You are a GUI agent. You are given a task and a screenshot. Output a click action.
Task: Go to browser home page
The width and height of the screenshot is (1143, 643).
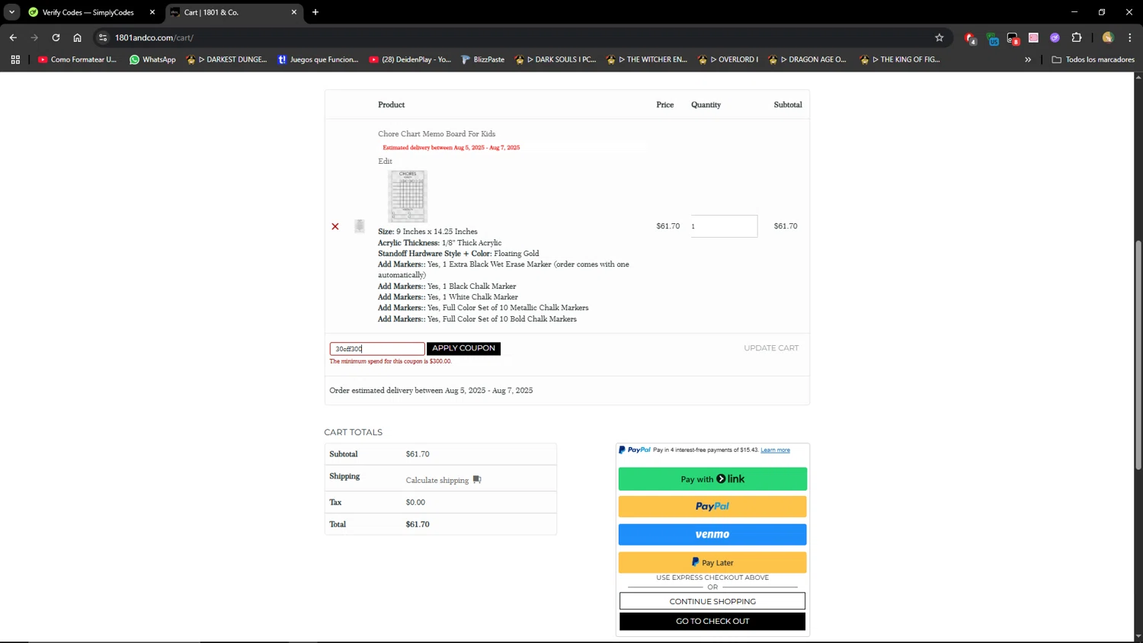(x=77, y=37)
